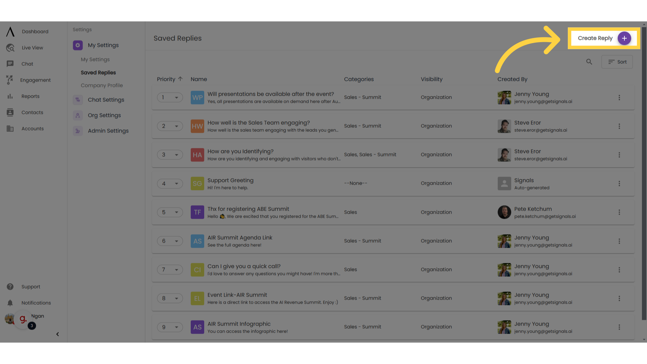Select Saved Replies under My Settings

coord(98,72)
